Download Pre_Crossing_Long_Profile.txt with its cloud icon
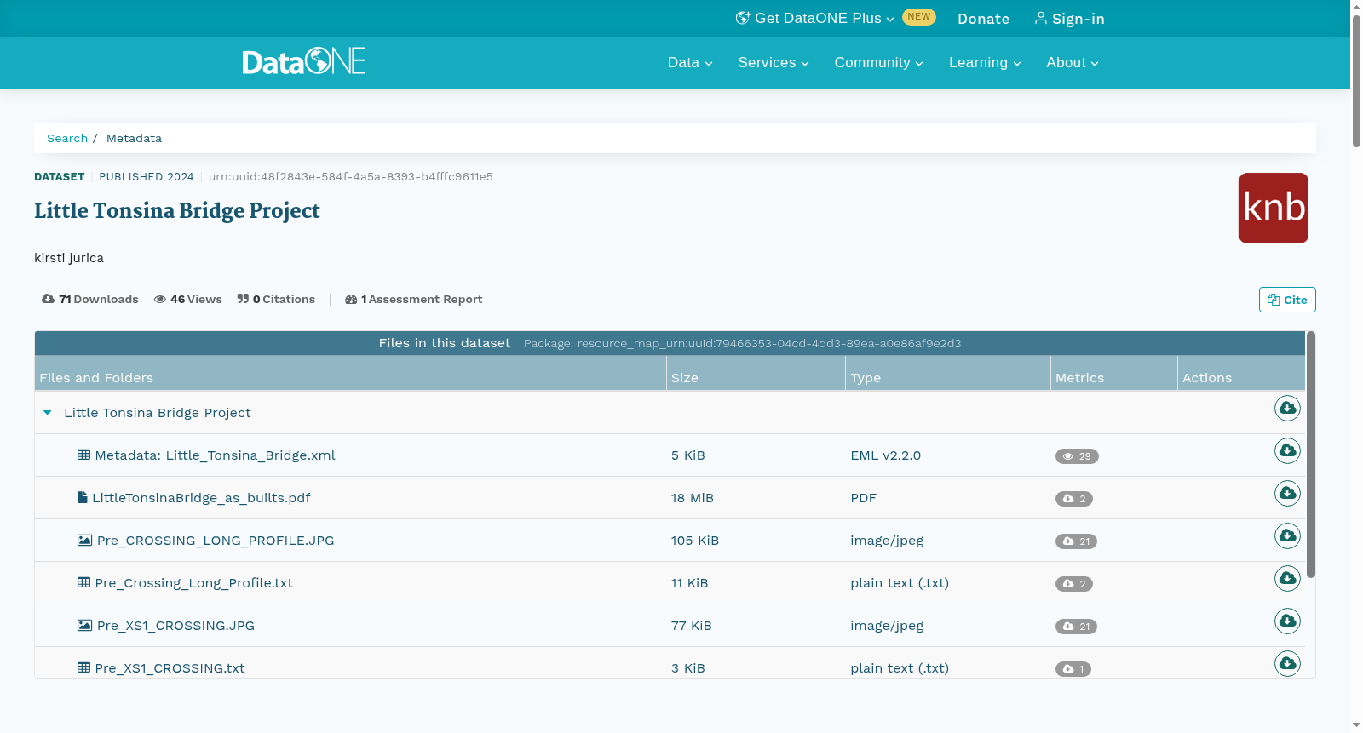The width and height of the screenshot is (1363, 733). tap(1287, 579)
